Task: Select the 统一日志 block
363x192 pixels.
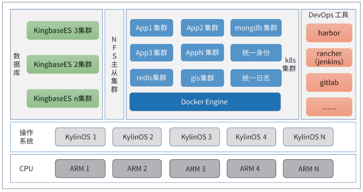Action: [x=256, y=78]
